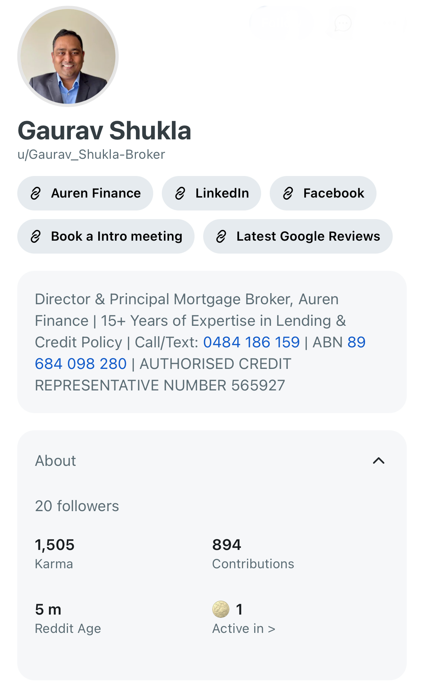Screen dimensions: 424x690
Task: Click the chain icon on the LinkedIn chip
Action: click(180, 193)
